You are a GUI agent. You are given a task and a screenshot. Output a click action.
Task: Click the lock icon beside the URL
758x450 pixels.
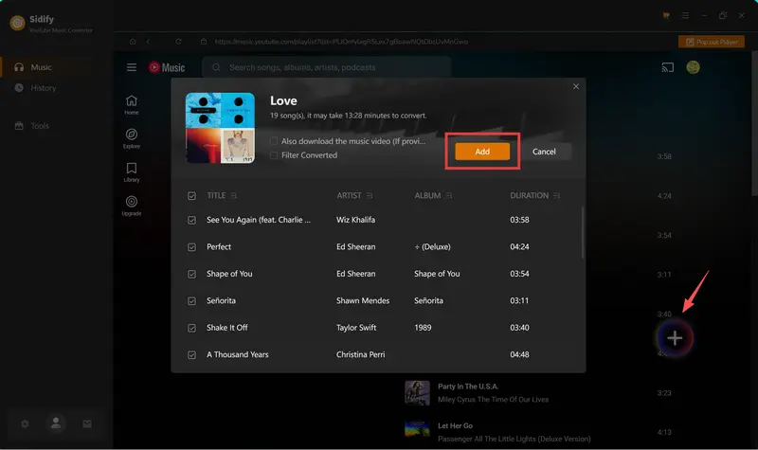204,42
